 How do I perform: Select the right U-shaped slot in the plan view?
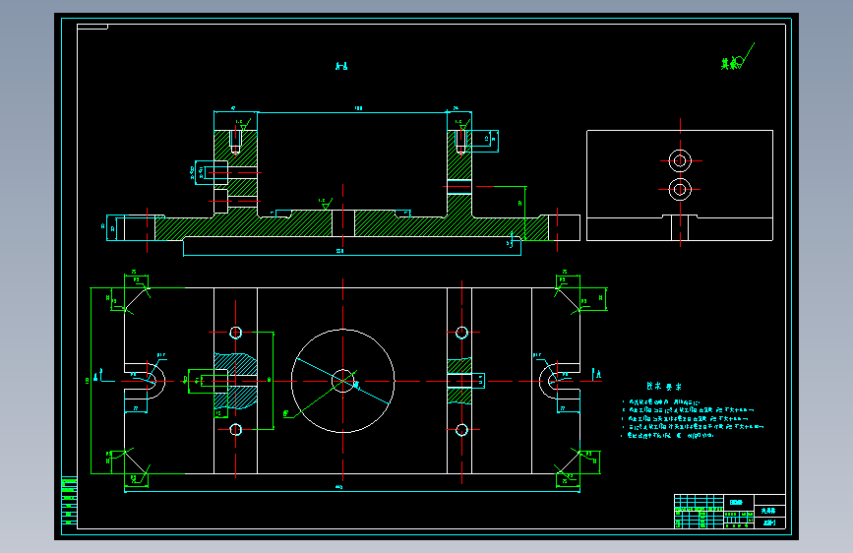(559, 381)
